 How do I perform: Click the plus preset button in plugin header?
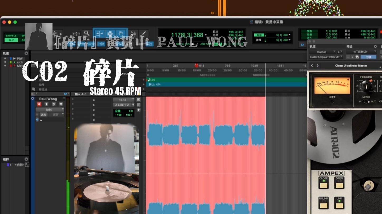[352, 57]
